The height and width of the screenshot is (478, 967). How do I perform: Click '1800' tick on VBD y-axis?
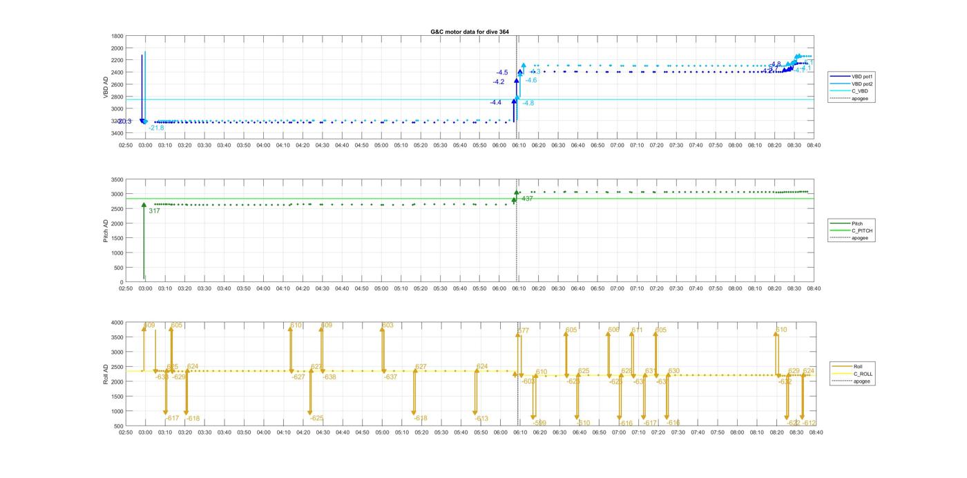tap(117, 36)
